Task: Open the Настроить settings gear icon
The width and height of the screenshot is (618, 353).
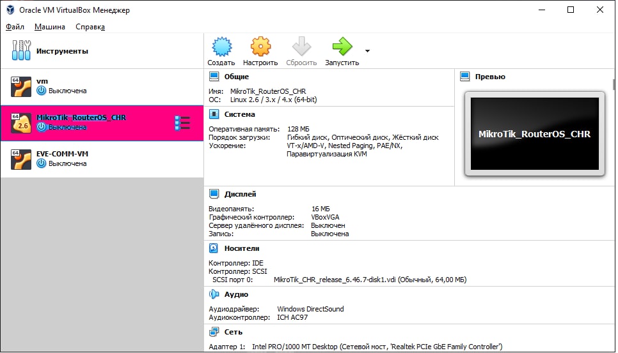Action: (260, 47)
